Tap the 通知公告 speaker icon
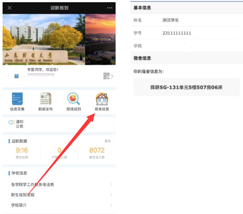 [11, 122]
